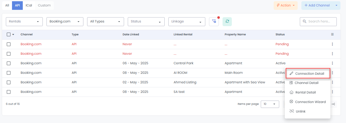Open the Status filter dropdown
The width and height of the screenshot is (346, 123).
[146, 22]
